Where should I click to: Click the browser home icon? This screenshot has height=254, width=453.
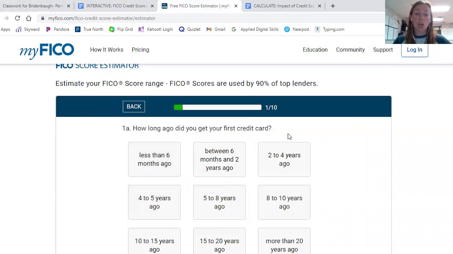click(29, 18)
